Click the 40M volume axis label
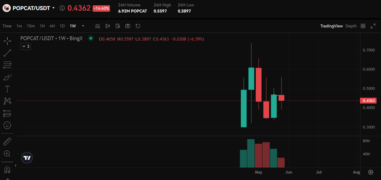381x180 pixels. click(366, 154)
